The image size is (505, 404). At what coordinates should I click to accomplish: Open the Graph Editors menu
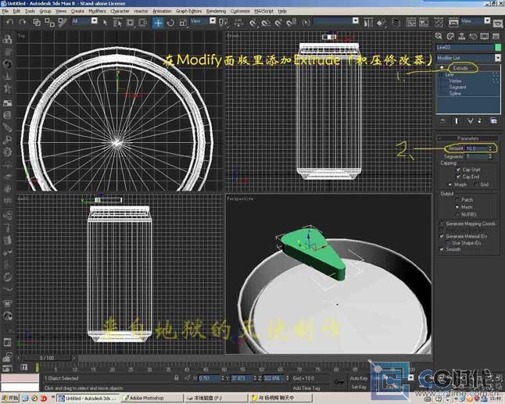188,11
